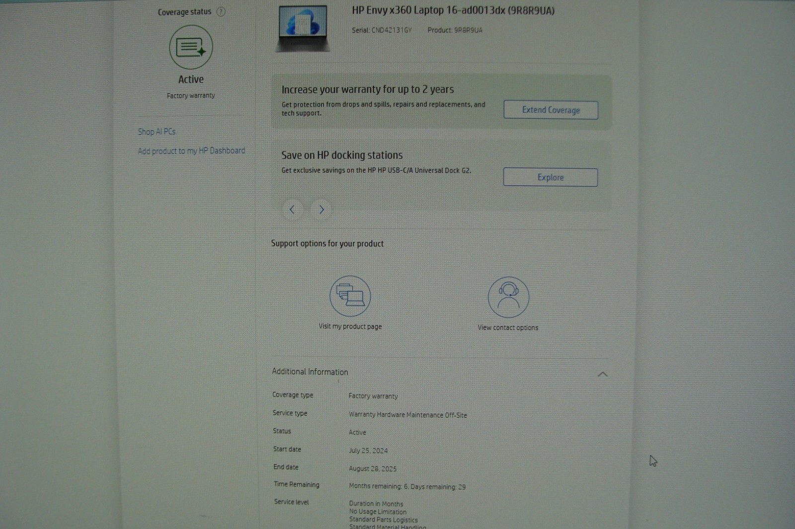Image resolution: width=795 pixels, height=529 pixels.
Task: Click the 'Increase your warranty for up to 2 years' heading
Action: 368,89
